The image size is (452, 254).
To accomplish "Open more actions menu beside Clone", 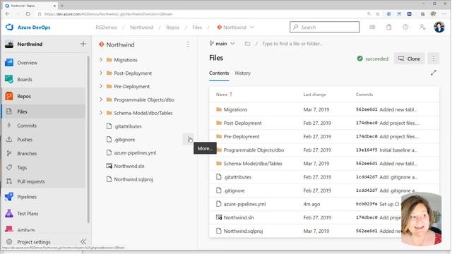I will pyautogui.click(x=433, y=59).
